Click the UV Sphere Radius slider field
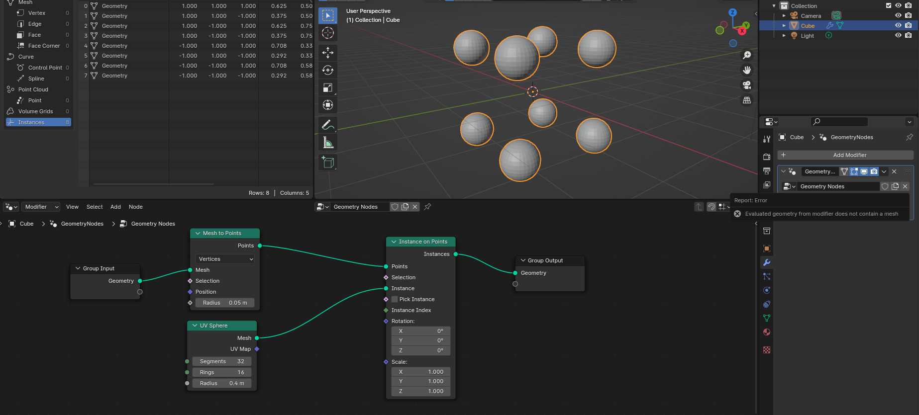 tap(222, 383)
